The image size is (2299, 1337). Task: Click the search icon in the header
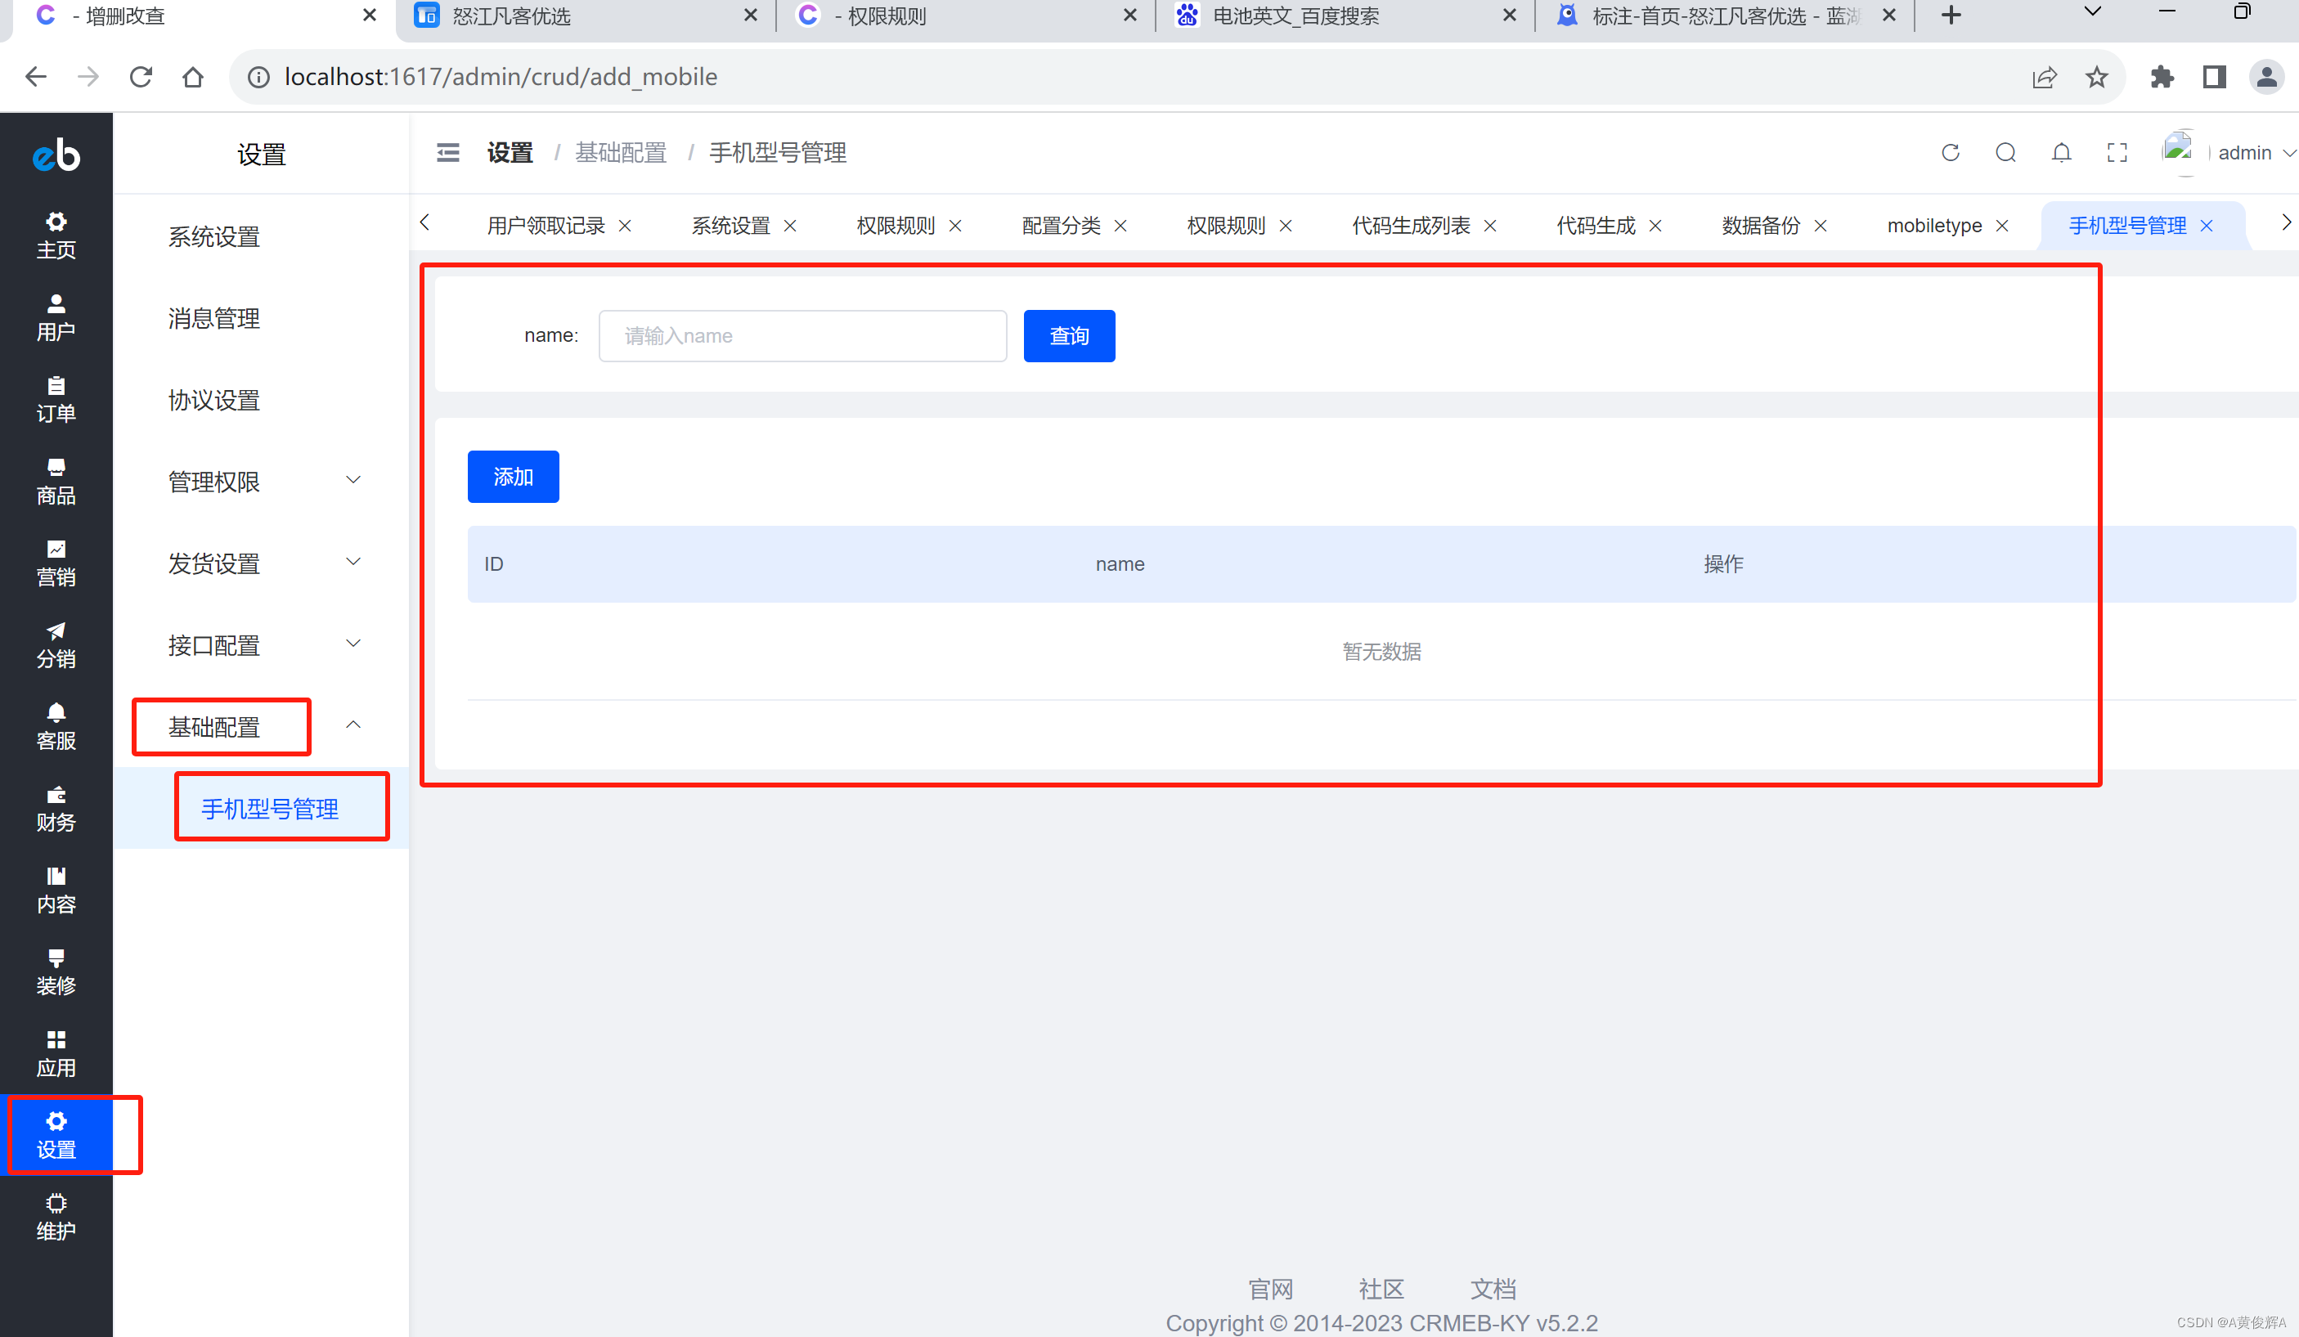coord(2005,152)
